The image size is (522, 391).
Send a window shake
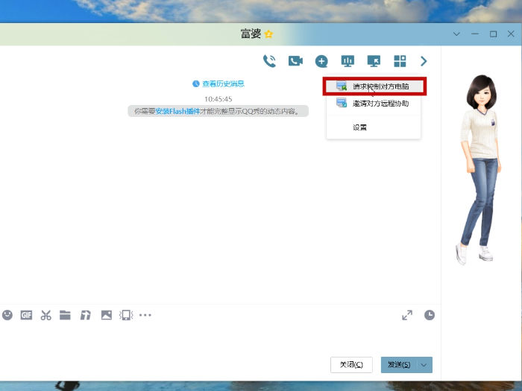click(x=126, y=315)
